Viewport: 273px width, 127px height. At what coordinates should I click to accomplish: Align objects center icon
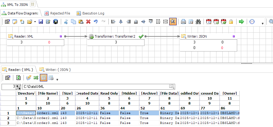(121, 22)
